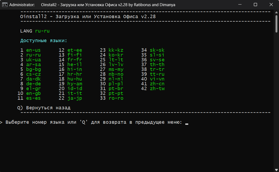The image size is (279, 172).
Task: Select the hy-am language entry
Action: coord(74,84)
